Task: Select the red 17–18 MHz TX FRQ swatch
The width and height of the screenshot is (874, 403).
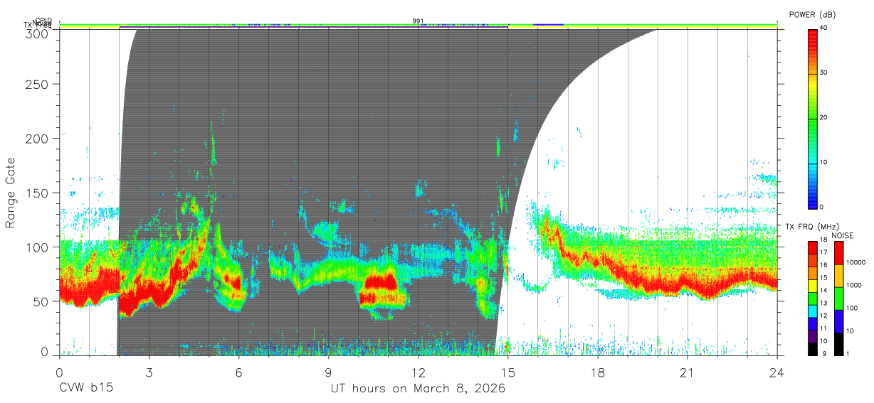Action: pyautogui.click(x=812, y=248)
